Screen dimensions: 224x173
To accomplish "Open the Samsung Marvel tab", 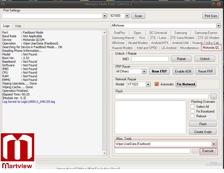I will click(123, 38).
